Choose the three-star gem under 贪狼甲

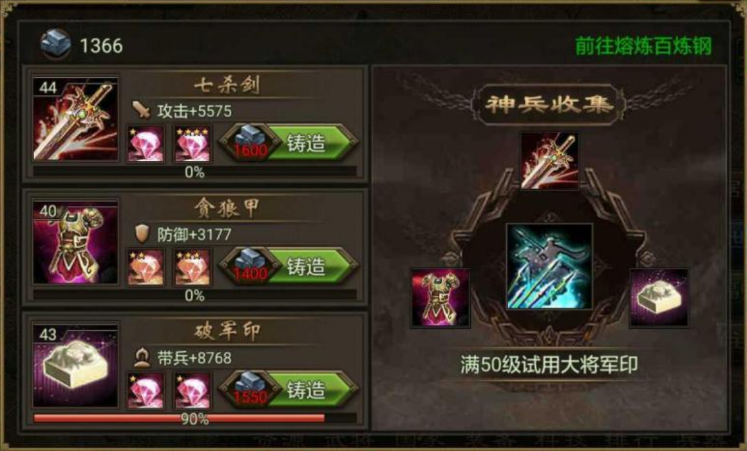click(x=193, y=268)
